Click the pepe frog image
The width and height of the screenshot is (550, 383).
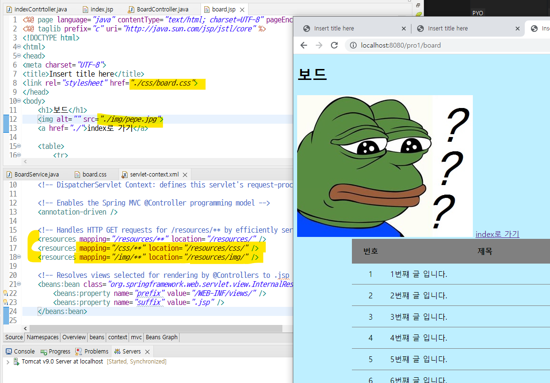(385, 166)
